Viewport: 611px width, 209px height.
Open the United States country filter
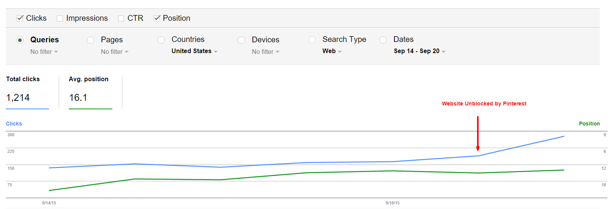pos(195,51)
